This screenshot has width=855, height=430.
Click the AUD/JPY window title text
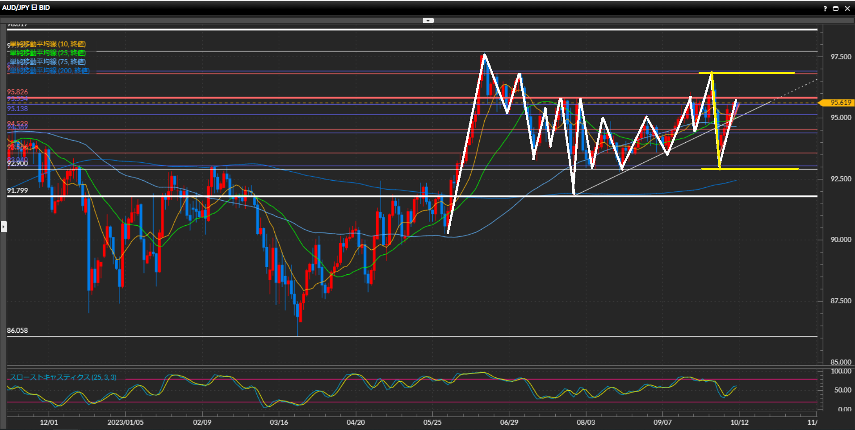click(26, 8)
